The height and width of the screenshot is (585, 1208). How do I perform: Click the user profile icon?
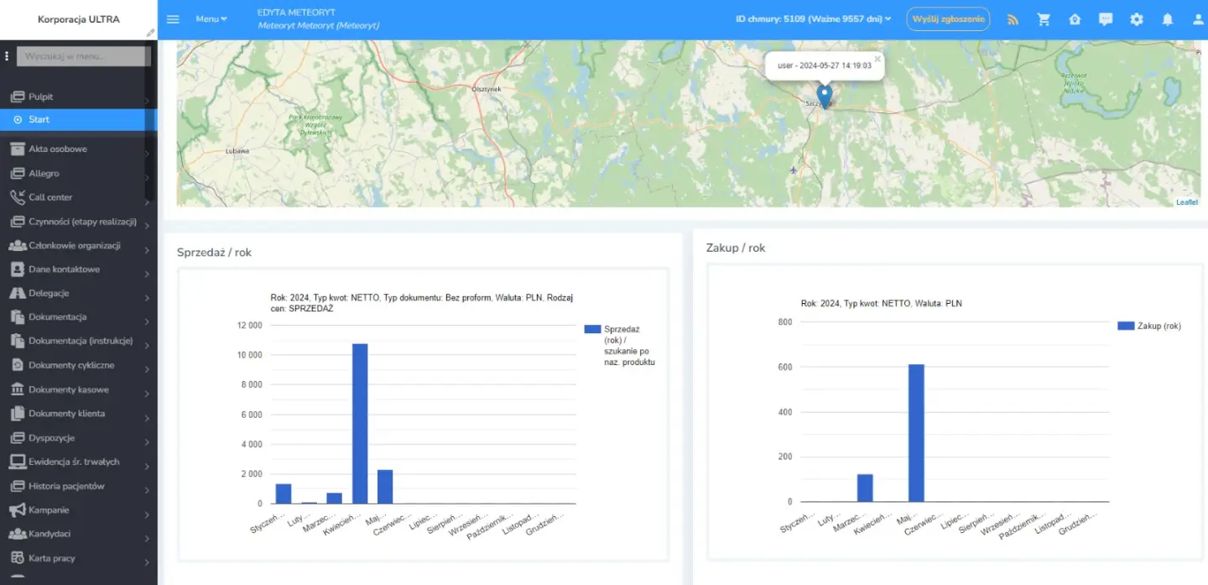point(1198,19)
